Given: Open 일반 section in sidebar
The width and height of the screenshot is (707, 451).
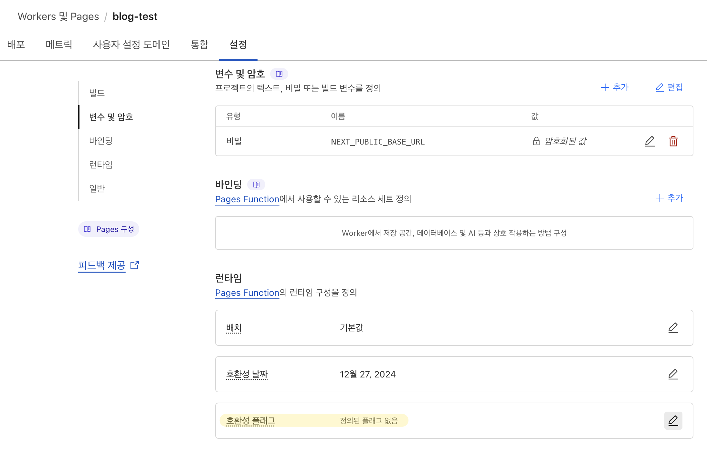Looking at the screenshot, I should tap(97, 188).
